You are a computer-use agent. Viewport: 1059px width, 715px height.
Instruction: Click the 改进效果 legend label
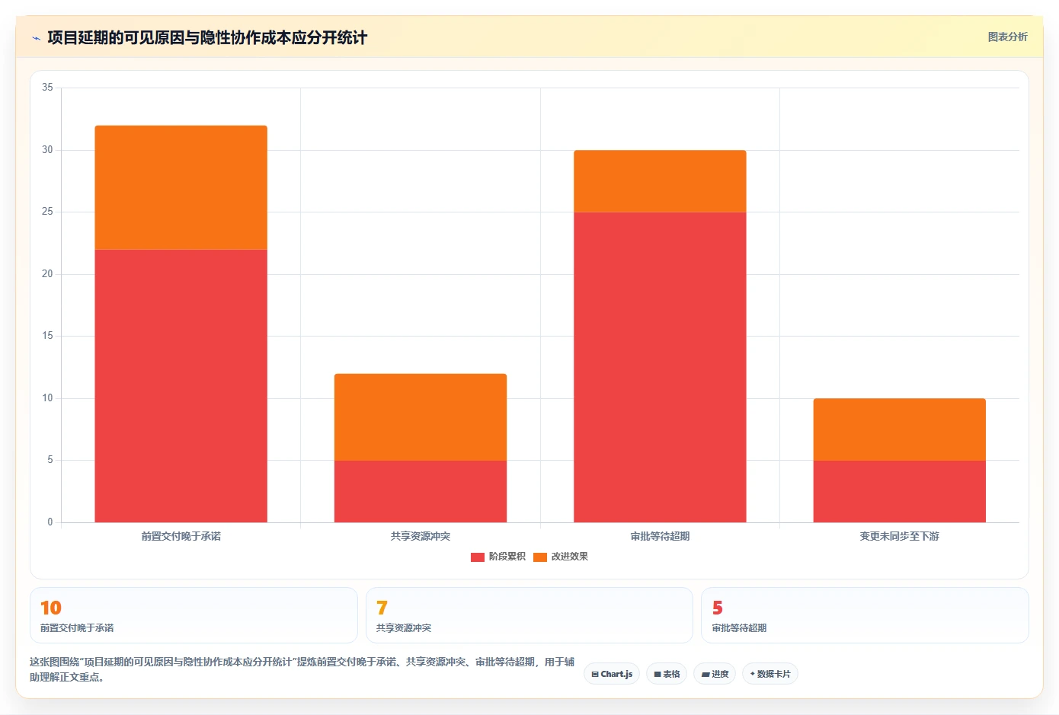coord(570,557)
